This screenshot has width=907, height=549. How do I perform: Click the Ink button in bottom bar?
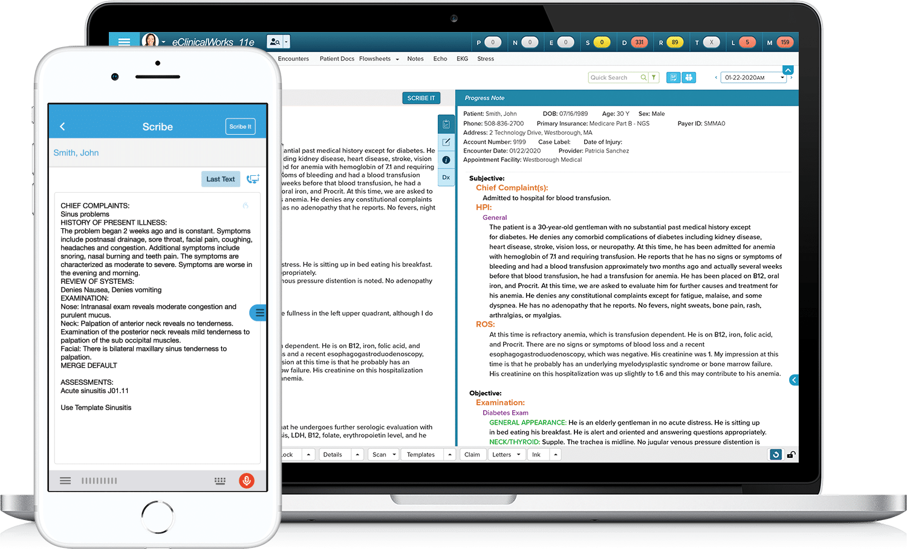[x=536, y=455]
